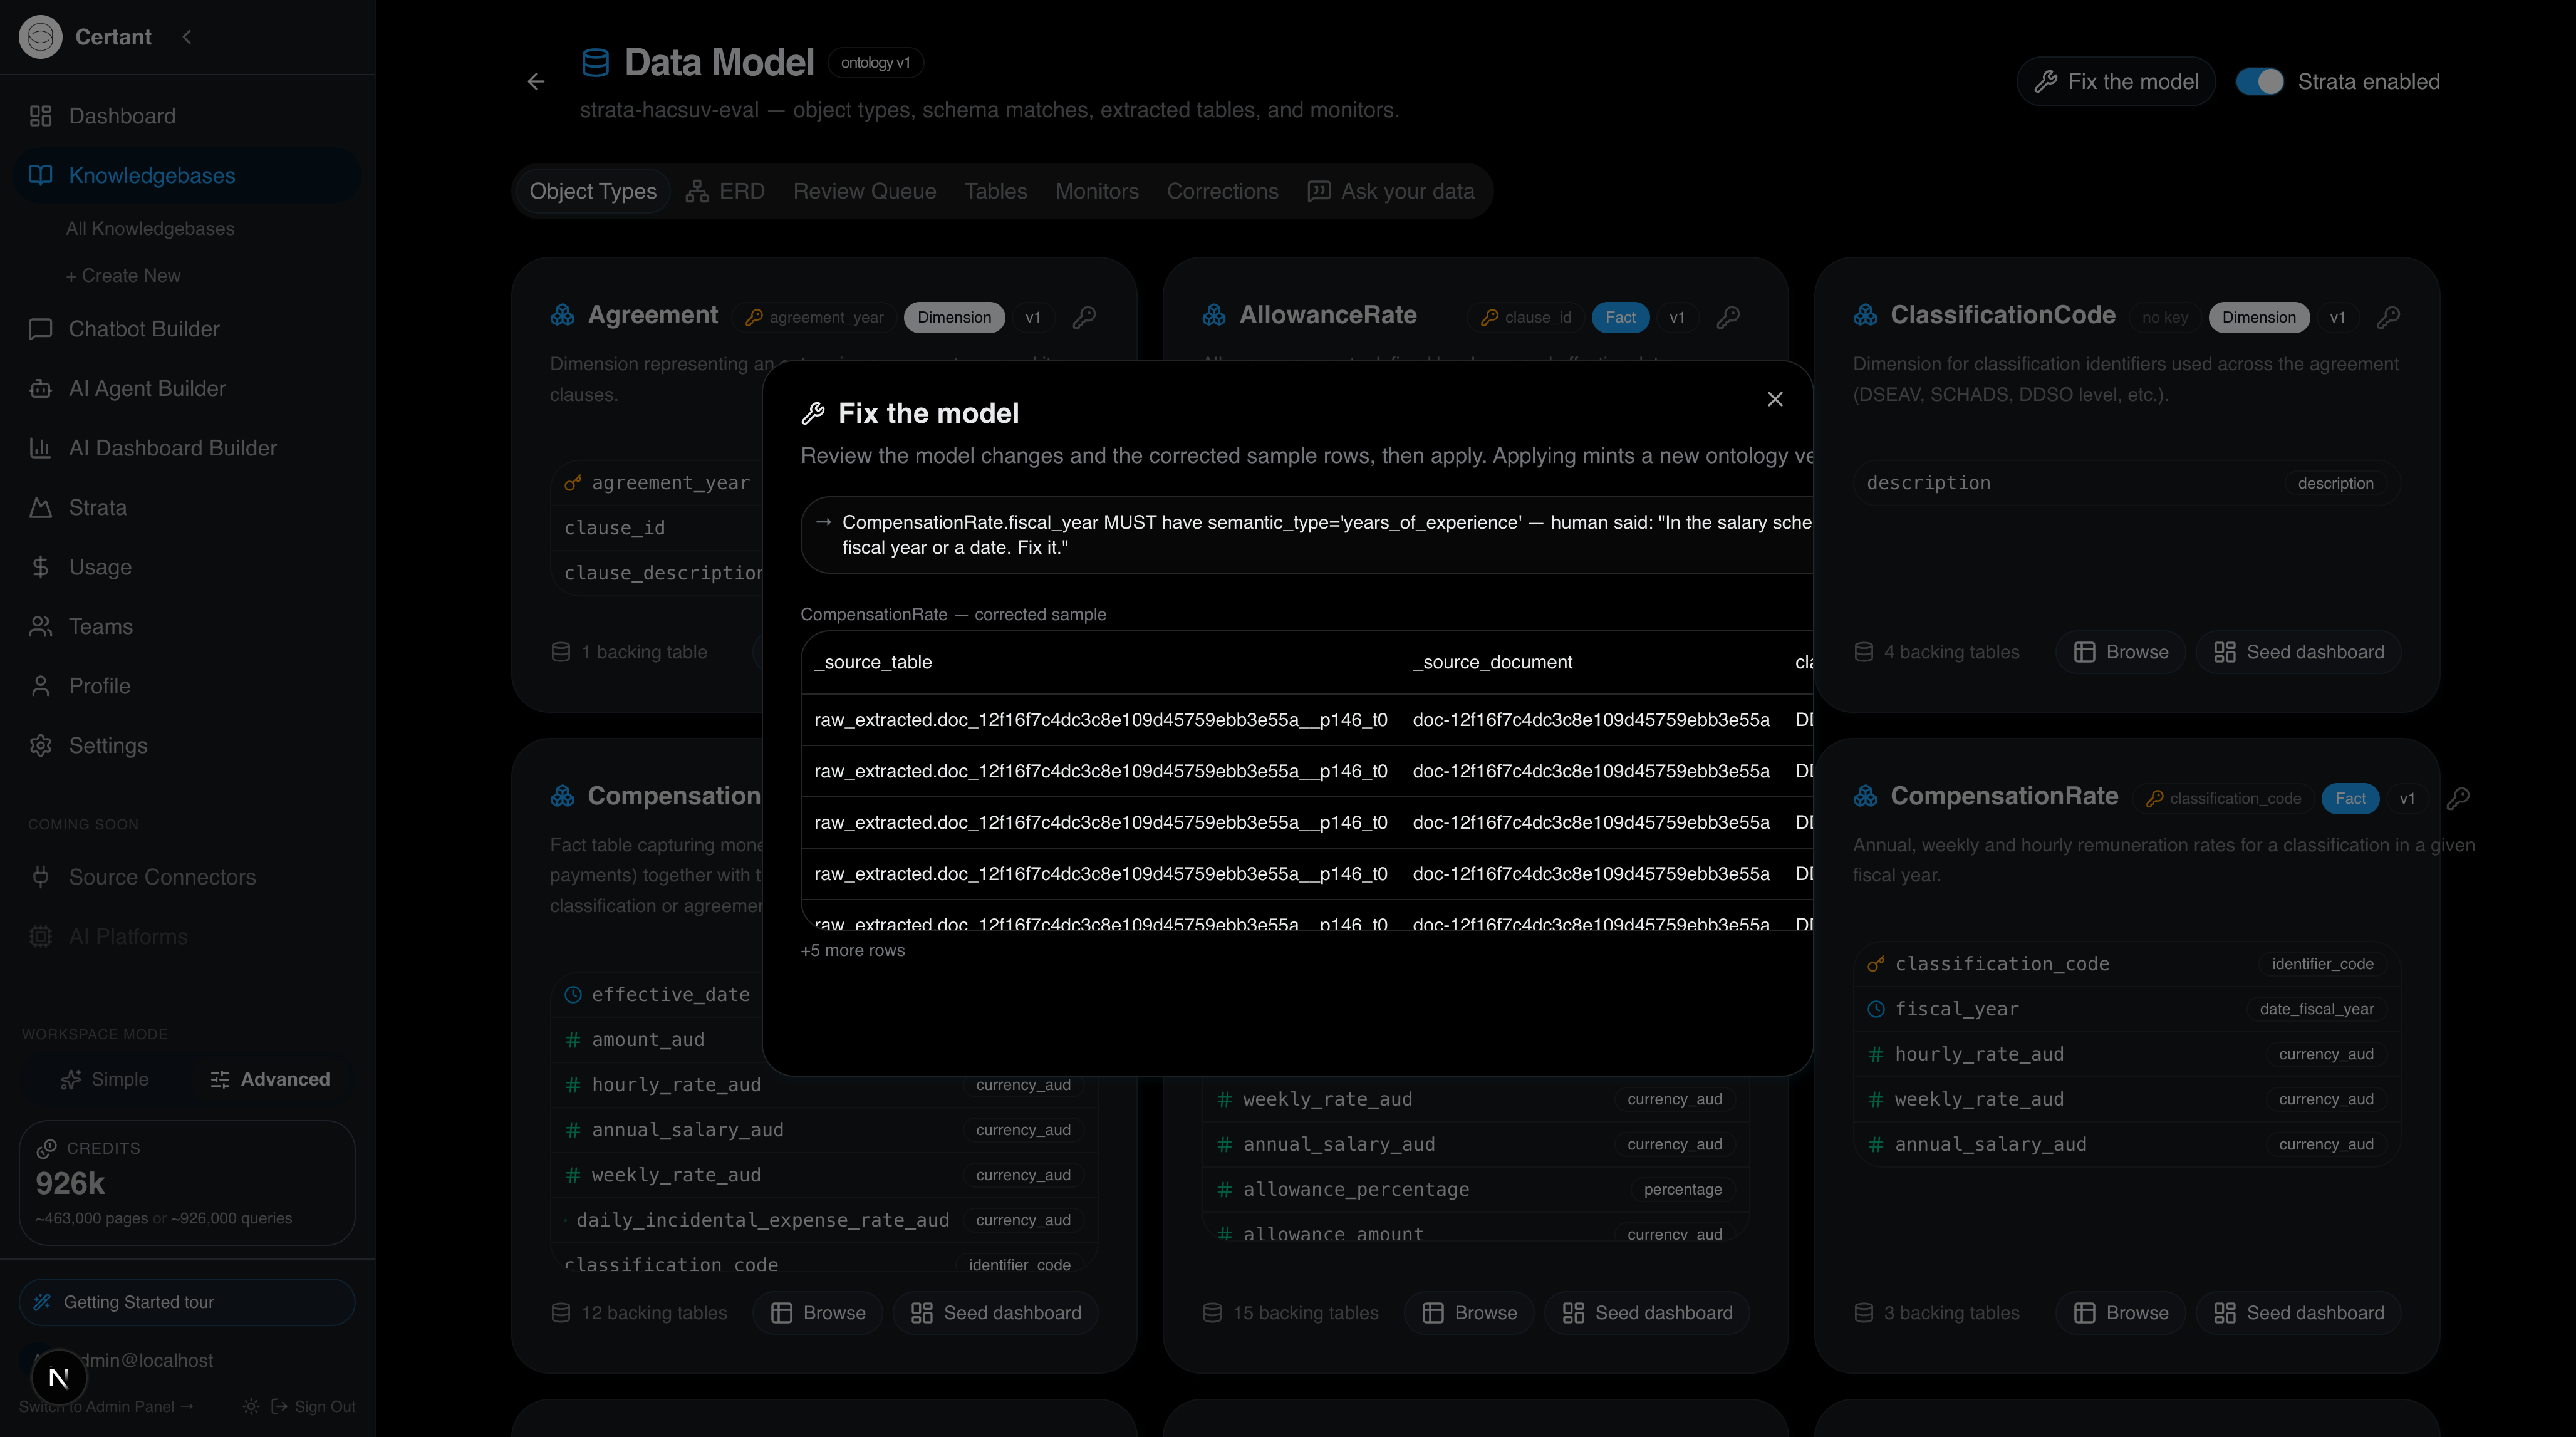Image resolution: width=2576 pixels, height=1437 pixels.
Task: Click the Next.js N badge icon
Action: click(x=59, y=1378)
